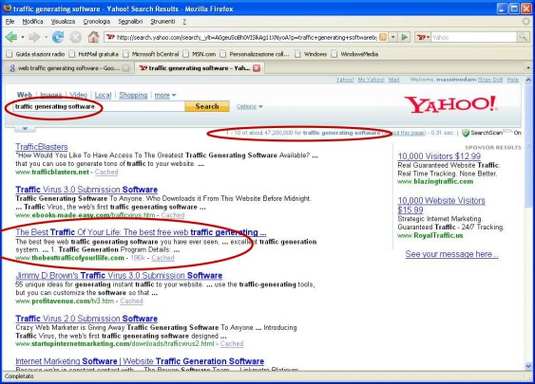
Task: Open the Strumenti menu
Action: pyautogui.click(x=162, y=22)
